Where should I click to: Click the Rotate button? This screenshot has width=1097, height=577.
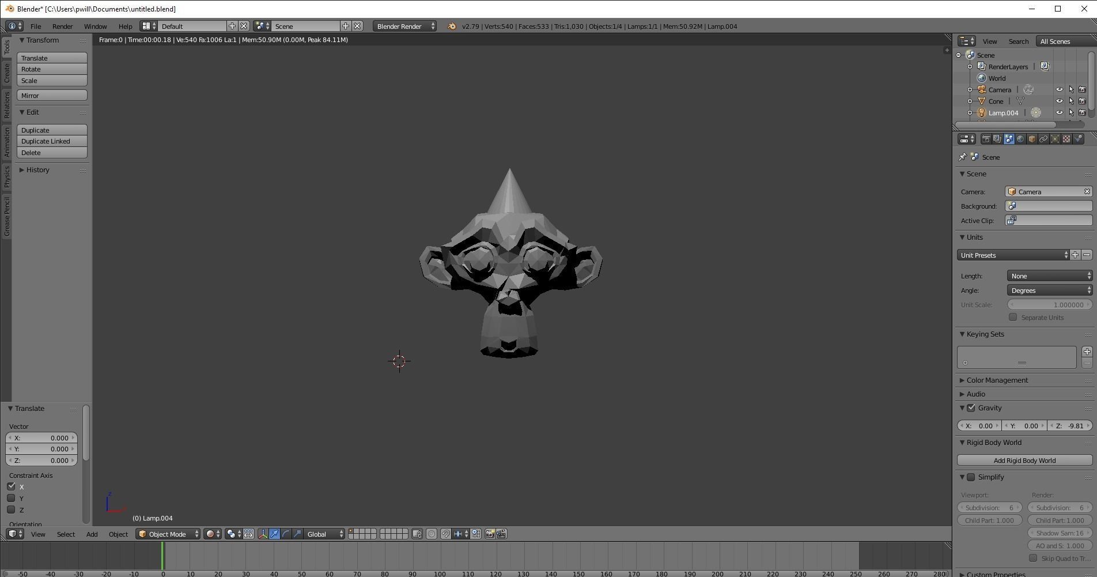click(x=52, y=69)
